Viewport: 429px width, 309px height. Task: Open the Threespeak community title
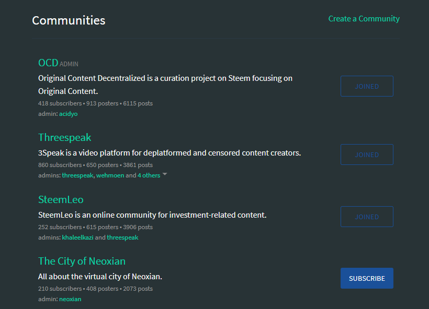64,138
